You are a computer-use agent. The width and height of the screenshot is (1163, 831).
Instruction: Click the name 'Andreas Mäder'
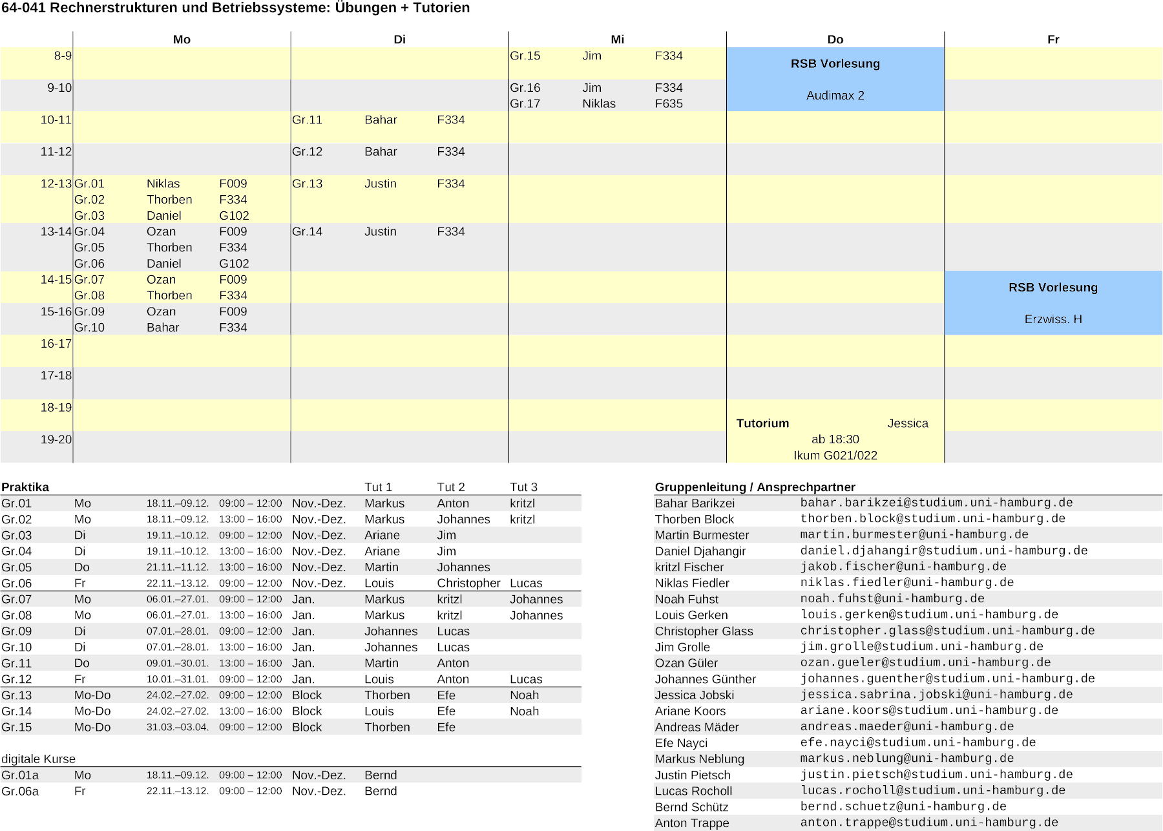coord(697,728)
